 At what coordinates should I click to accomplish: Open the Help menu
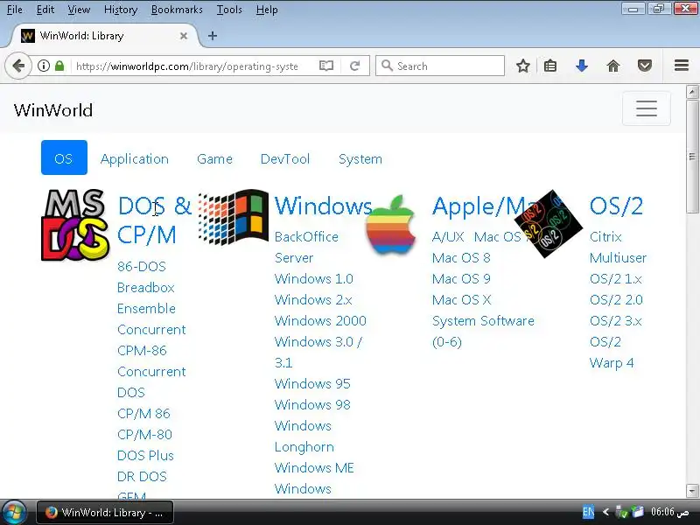[267, 10]
